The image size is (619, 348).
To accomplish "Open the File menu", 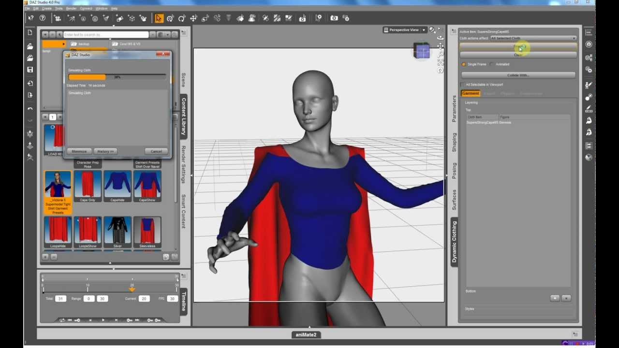I will pos(28,9).
